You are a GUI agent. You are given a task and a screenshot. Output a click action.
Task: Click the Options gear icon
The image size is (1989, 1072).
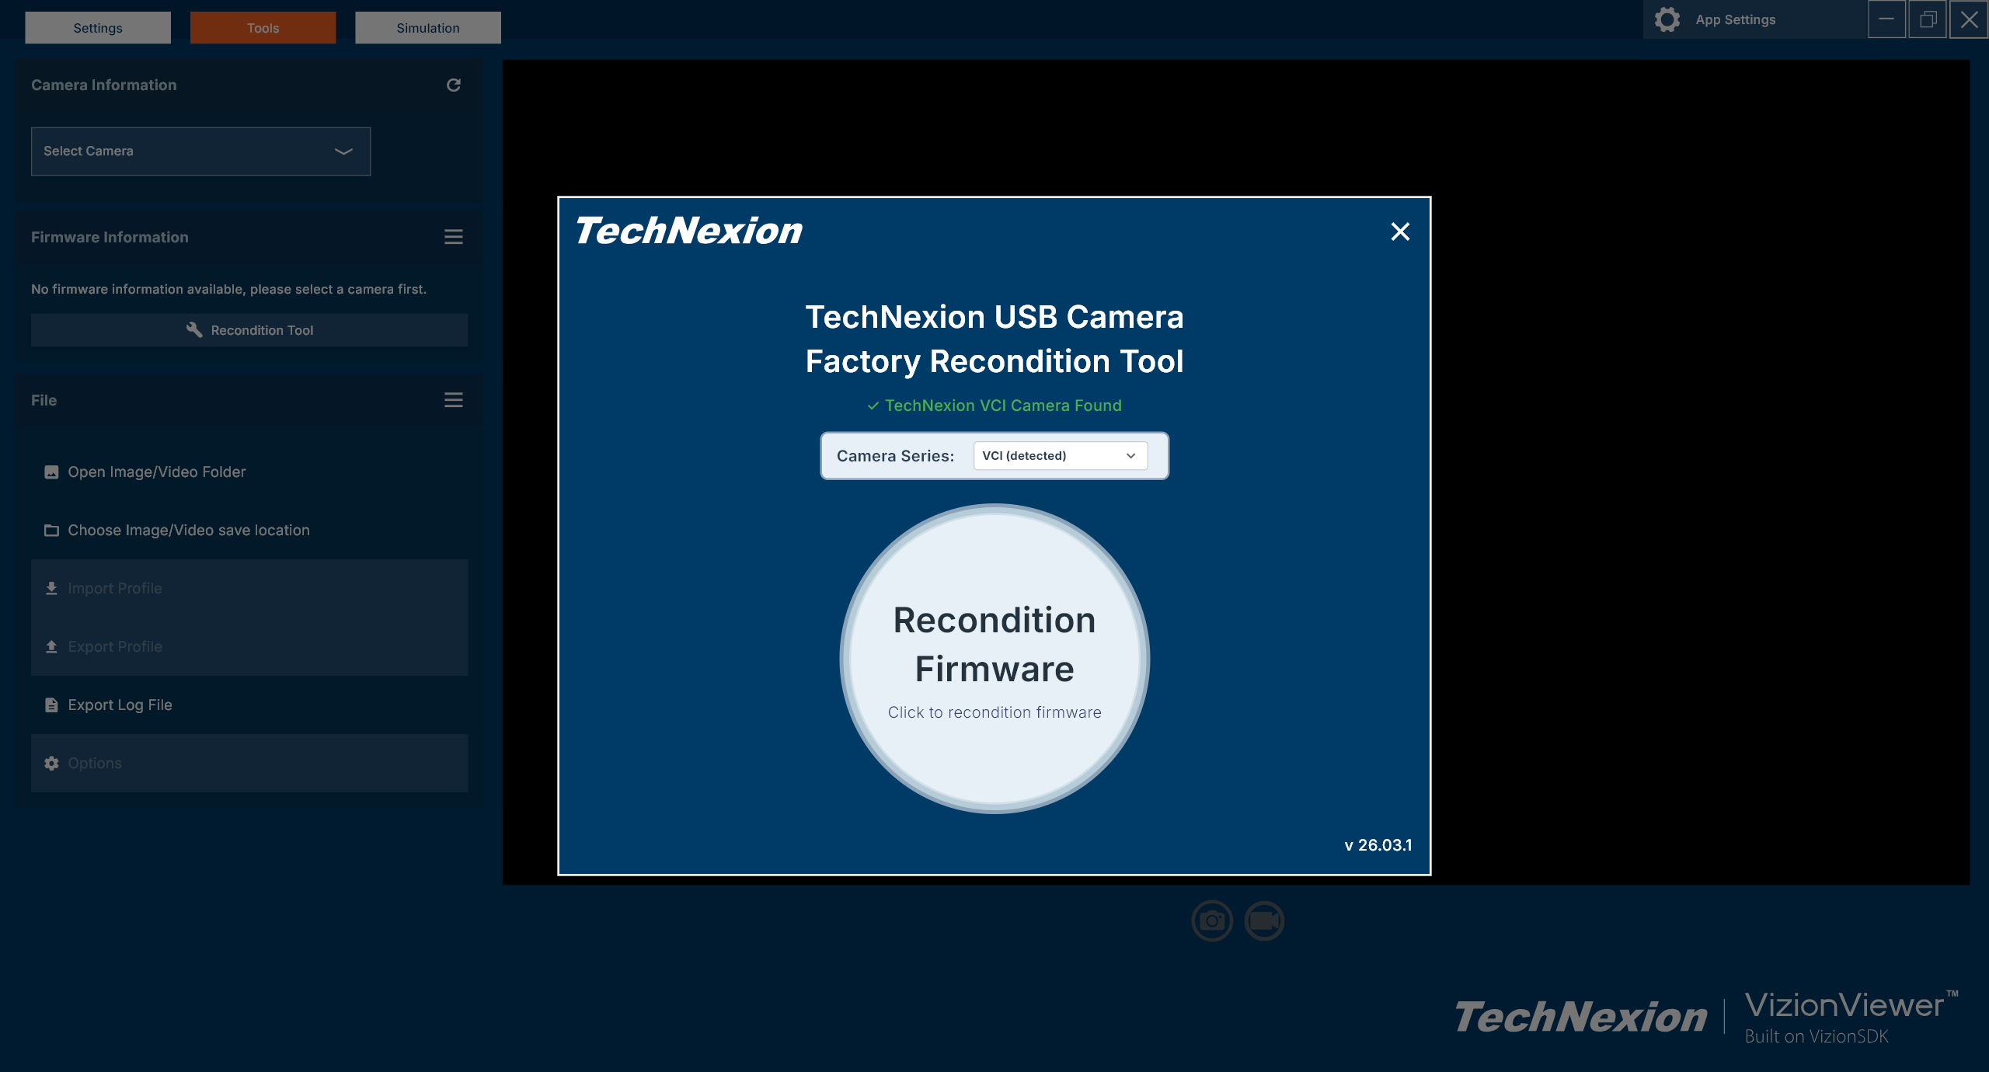[x=51, y=763]
